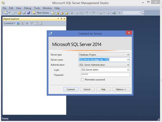Open the Redo history dropdown arrow
This screenshot has width=162, height=122.
[x=98, y=13]
